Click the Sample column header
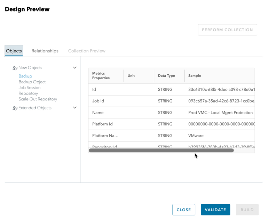This screenshot has height=222, width=268. (220, 76)
